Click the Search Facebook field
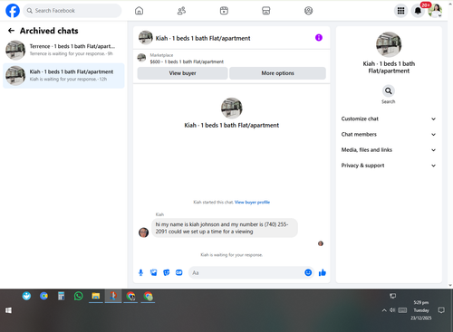Viewport: 453px width, 332px height. click(x=72, y=11)
